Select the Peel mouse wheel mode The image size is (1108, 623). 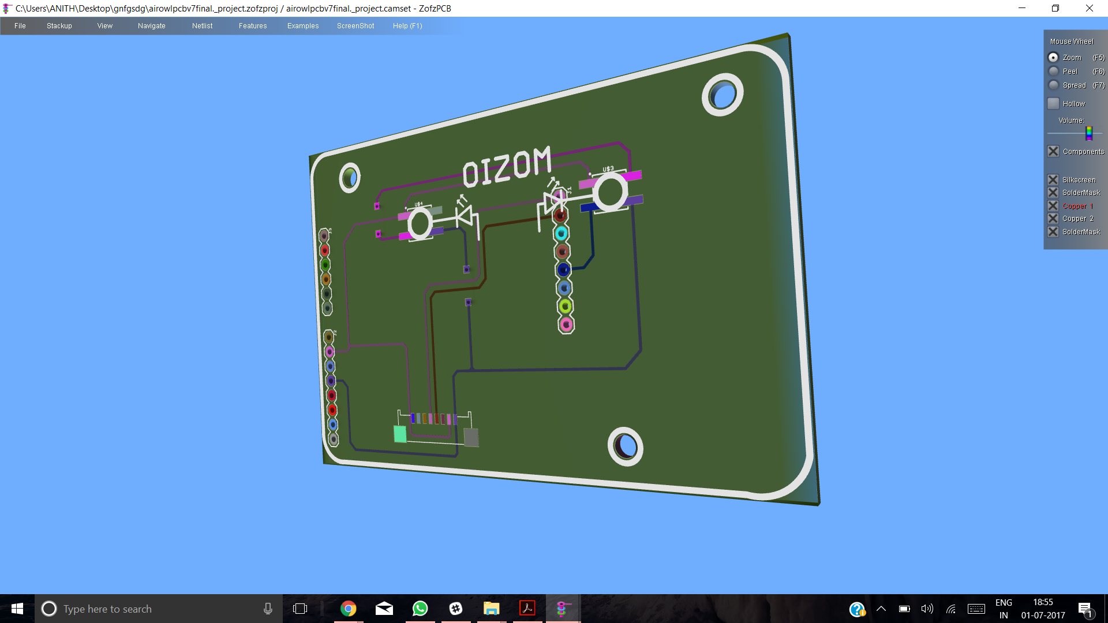click(x=1054, y=72)
